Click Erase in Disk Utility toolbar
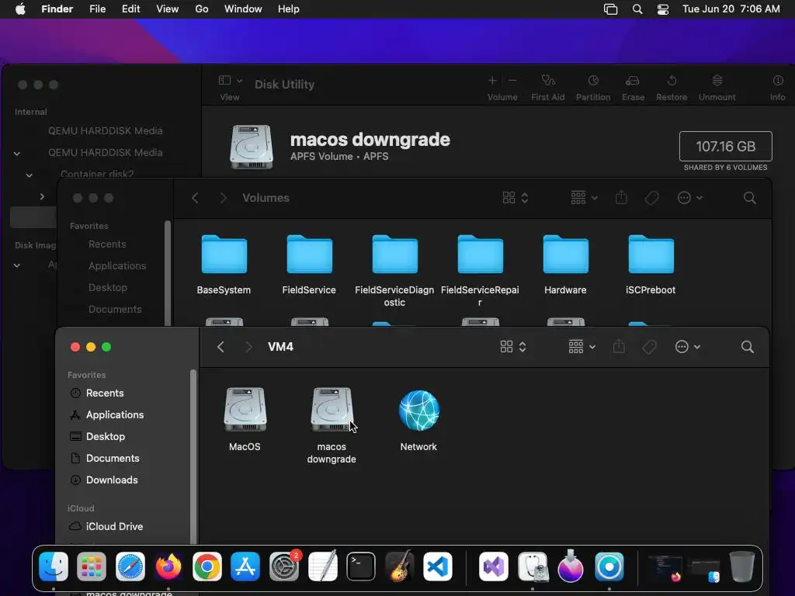The image size is (795, 596). pyautogui.click(x=633, y=88)
